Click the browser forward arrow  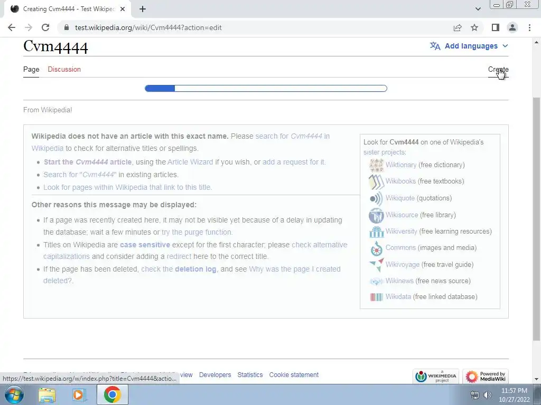point(29,27)
